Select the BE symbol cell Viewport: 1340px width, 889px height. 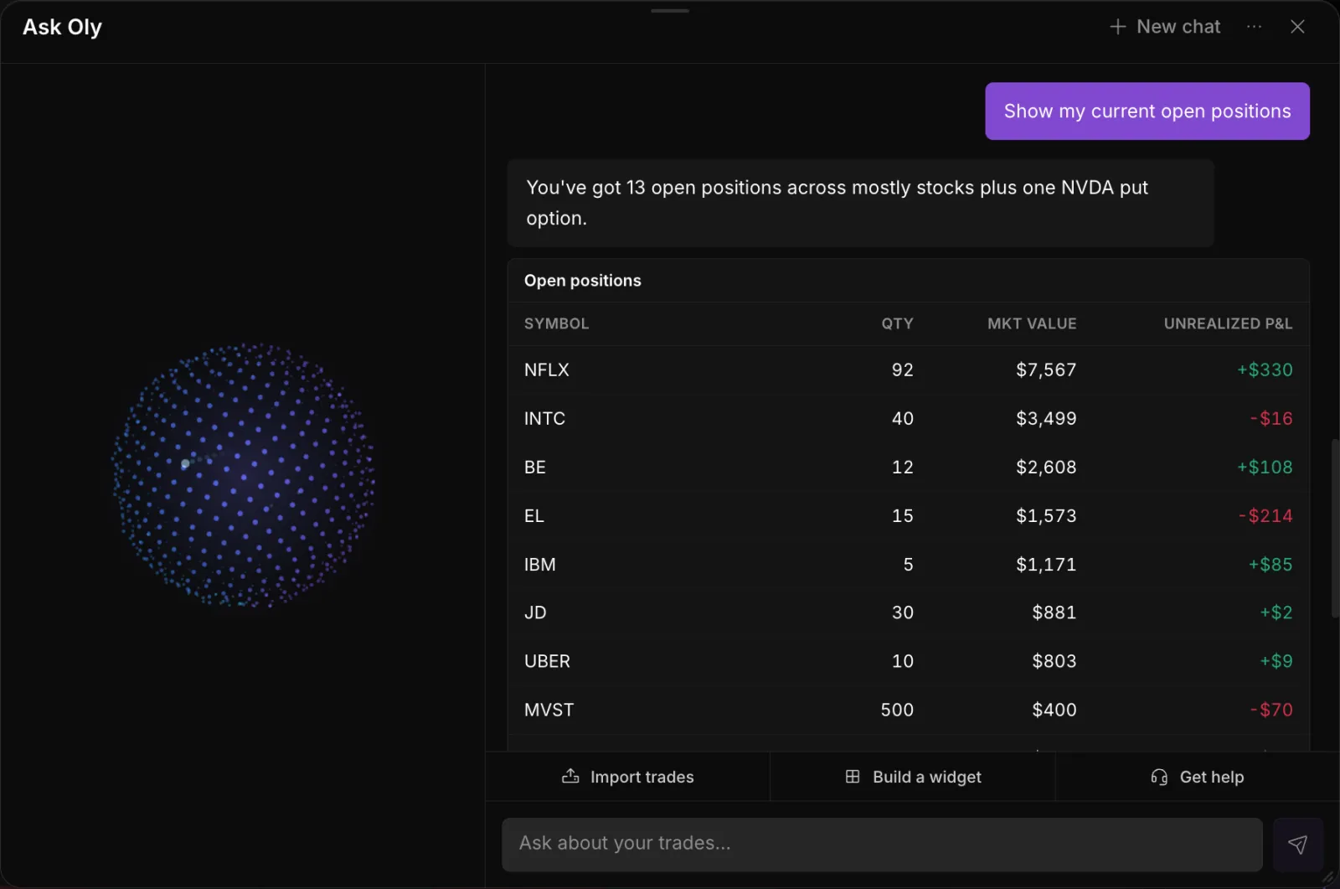point(535,467)
